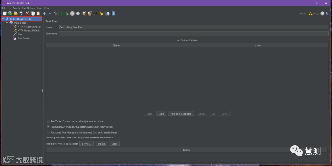Click the Delete classpath button
The image size is (332, 166).
point(101,144)
